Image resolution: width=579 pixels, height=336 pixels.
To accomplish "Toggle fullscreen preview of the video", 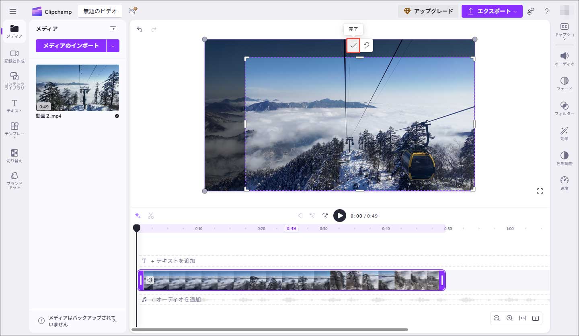I will [x=540, y=191].
